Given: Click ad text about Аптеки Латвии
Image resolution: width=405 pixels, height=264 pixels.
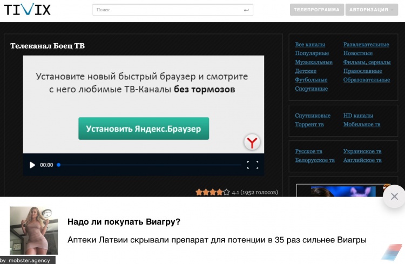Looking at the screenshot, I should click(217, 240).
